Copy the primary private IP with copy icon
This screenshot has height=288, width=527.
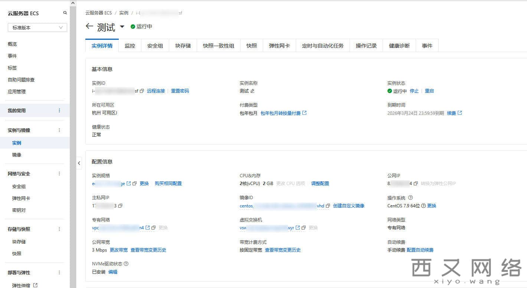pyautogui.click(x=120, y=206)
